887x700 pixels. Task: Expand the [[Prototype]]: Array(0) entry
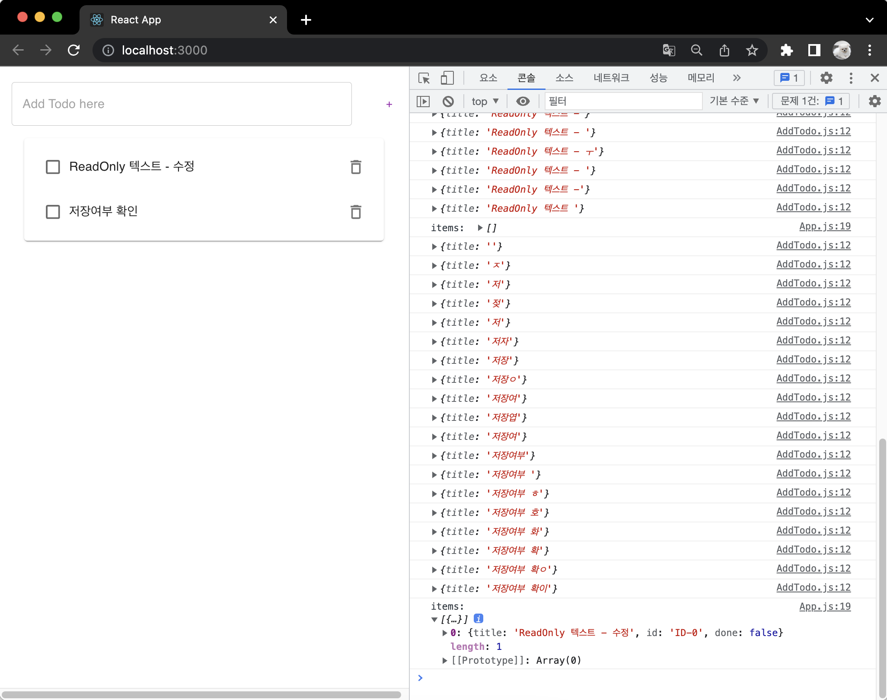445,660
